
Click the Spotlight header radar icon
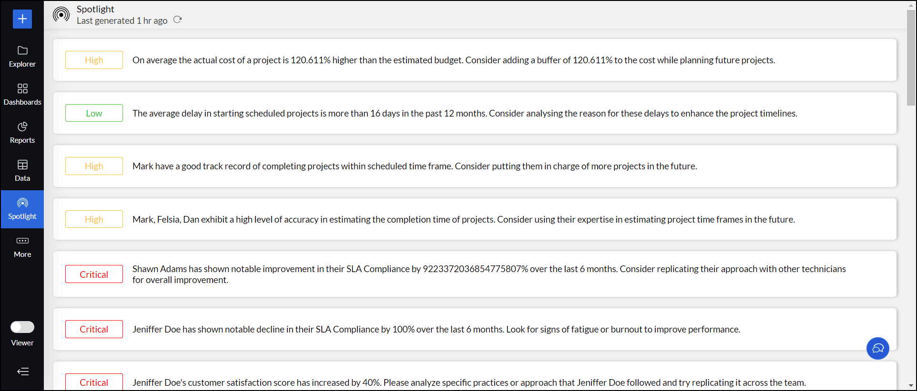[x=61, y=15]
